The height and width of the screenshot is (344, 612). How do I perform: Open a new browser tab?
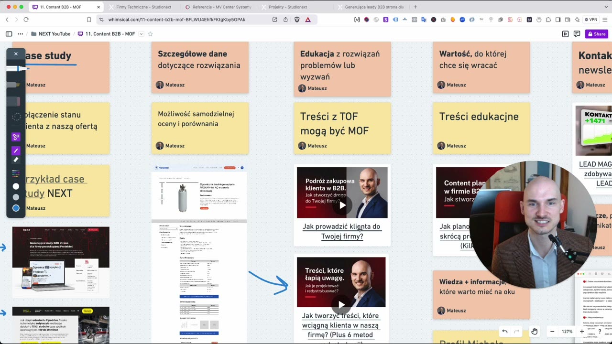click(x=415, y=7)
